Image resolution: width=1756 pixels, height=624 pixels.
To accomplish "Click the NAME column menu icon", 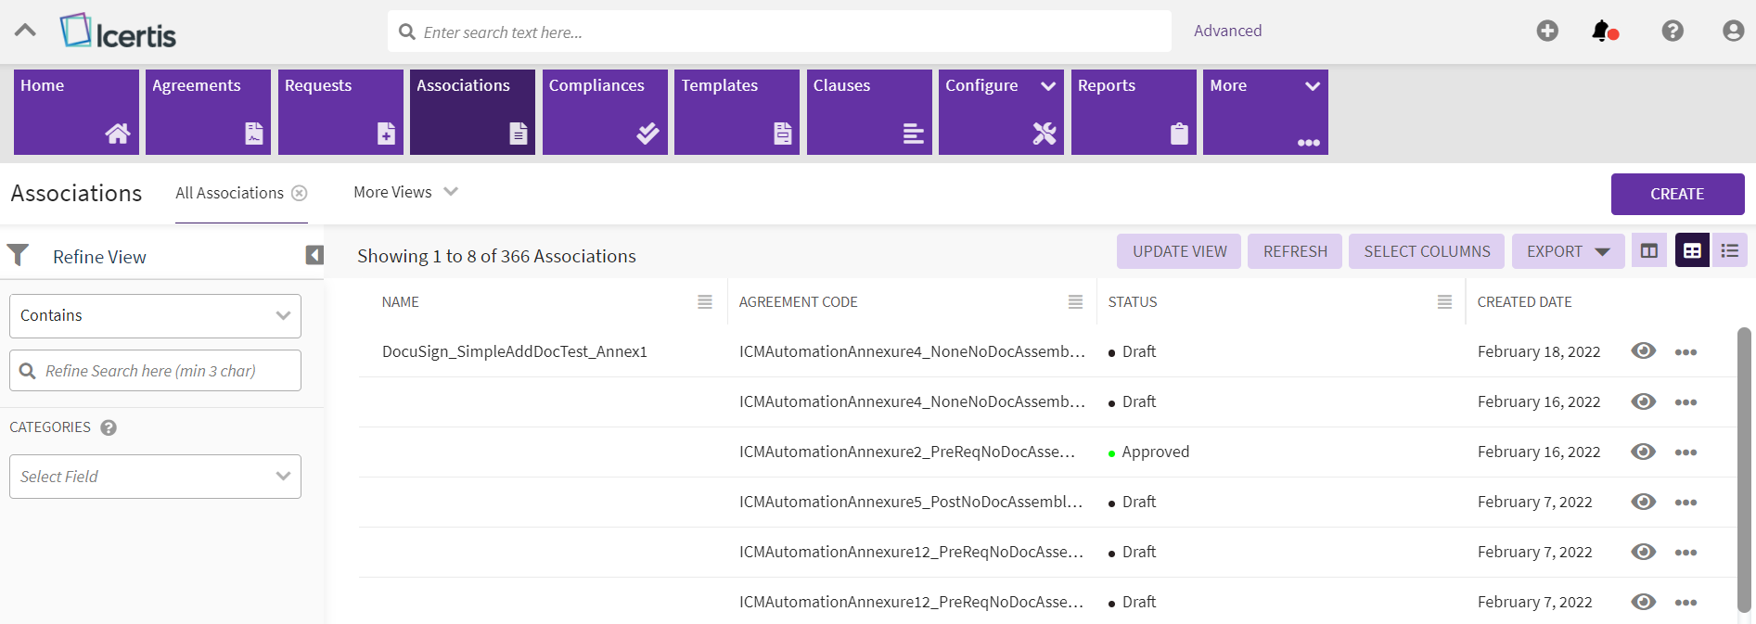I will click(705, 302).
